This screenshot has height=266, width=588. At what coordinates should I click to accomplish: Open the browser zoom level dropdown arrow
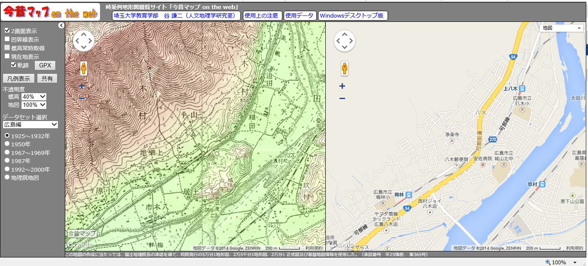575,263
